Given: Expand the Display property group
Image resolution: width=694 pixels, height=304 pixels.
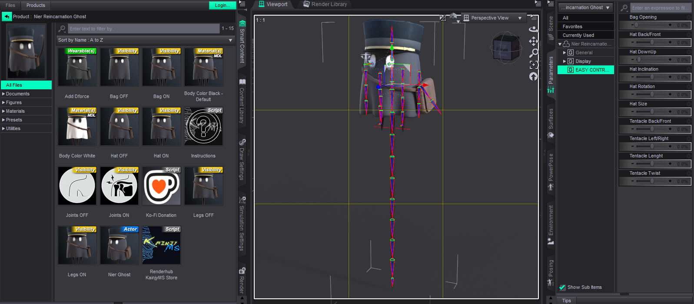Looking at the screenshot, I should (x=564, y=61).
